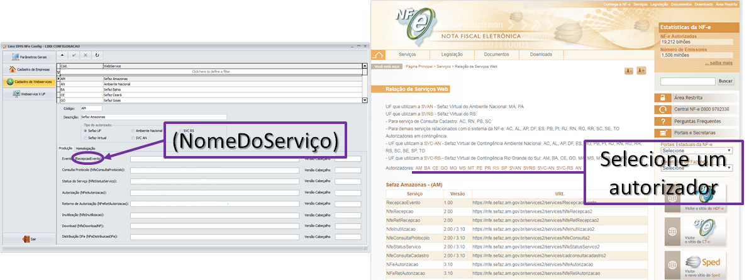Click the cancel X toolbar icon
Screen dimensions: 749x280
pyautogui.click(x=86, y=55)
